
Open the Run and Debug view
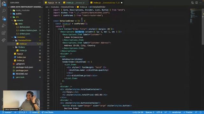pos(4,25)
